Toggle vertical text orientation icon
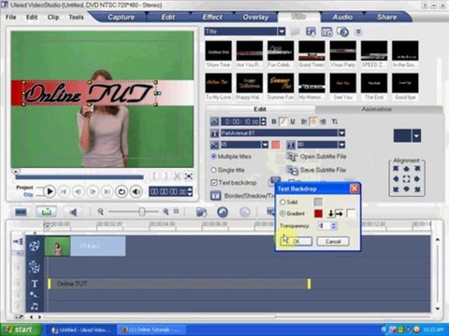The height and width of the screenshot is (336, 449). click(334, 121)
